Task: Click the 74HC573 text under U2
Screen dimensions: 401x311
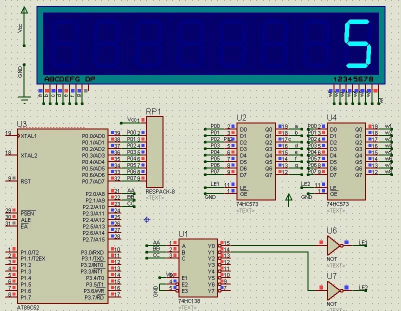Action: (x=247, y=204)
